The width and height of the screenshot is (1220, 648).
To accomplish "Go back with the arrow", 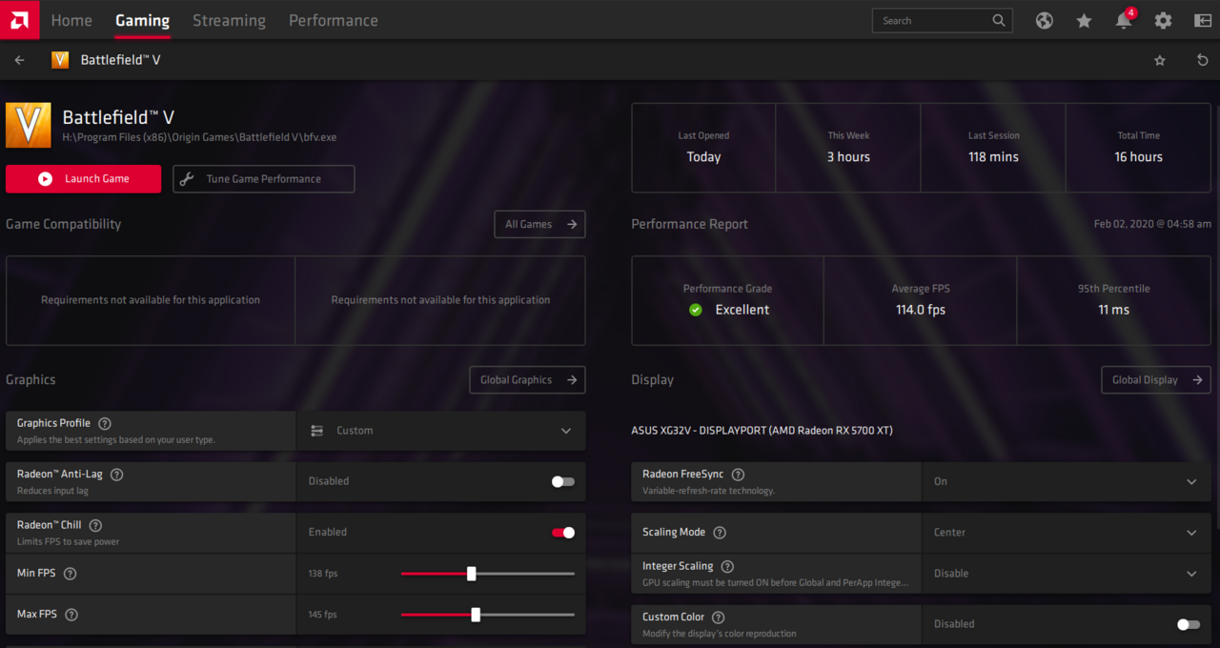I will 19,60.
